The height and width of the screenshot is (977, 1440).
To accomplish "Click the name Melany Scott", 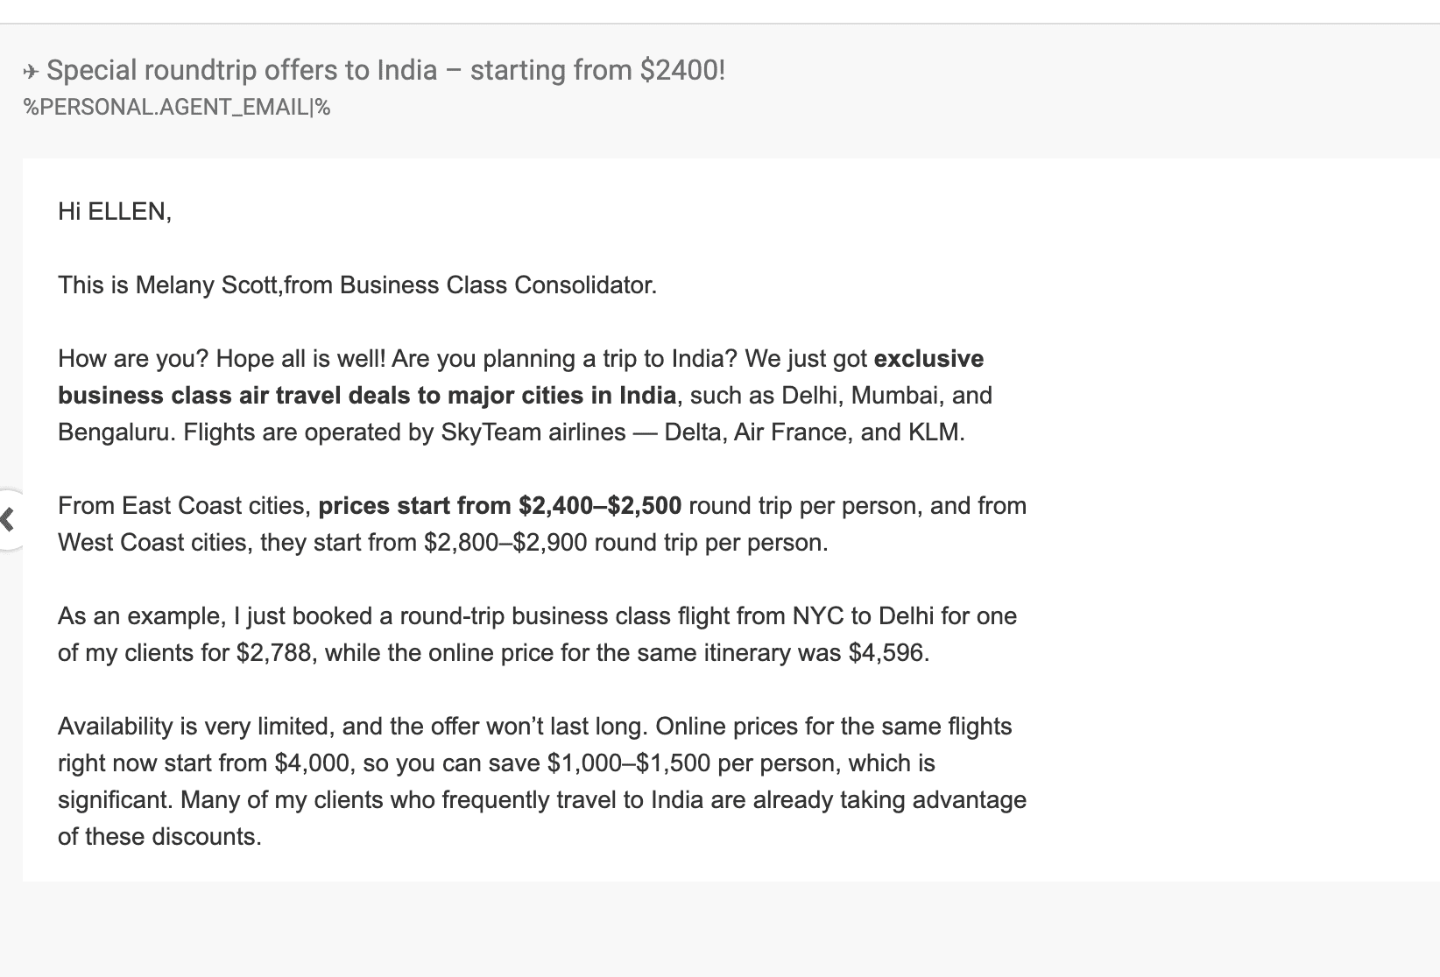I will 206,285.
